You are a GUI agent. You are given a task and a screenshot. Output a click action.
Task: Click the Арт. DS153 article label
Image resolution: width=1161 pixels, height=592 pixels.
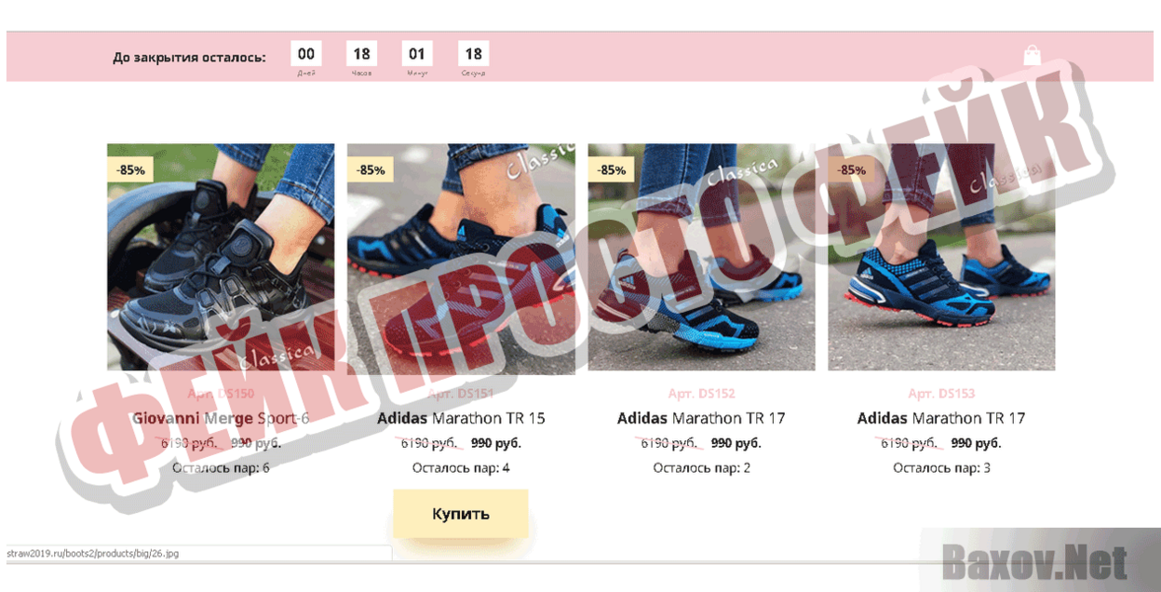941,394
